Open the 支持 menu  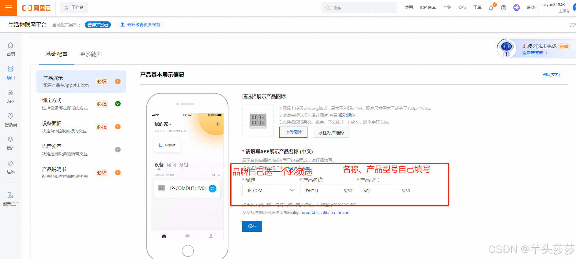click(462, 8)
